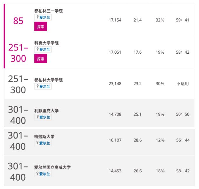Open 都柏林三一学院 university page
This screenshot has height=189, width=199.
[x=48, y=11]
